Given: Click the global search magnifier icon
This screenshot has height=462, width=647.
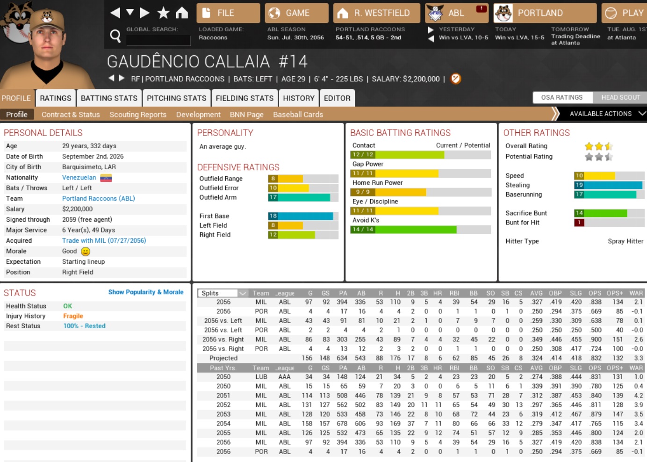Looking at the screenshot, I should click(115, 36).
